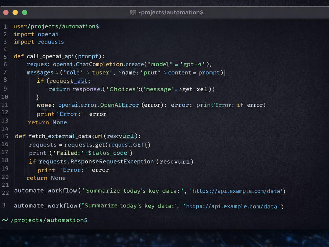Image resolution: width=329 pixels, height=247 pixels.
Task: Click 'def call_openai_api(prompt):' definition
Action: click(x=59, y=56)
